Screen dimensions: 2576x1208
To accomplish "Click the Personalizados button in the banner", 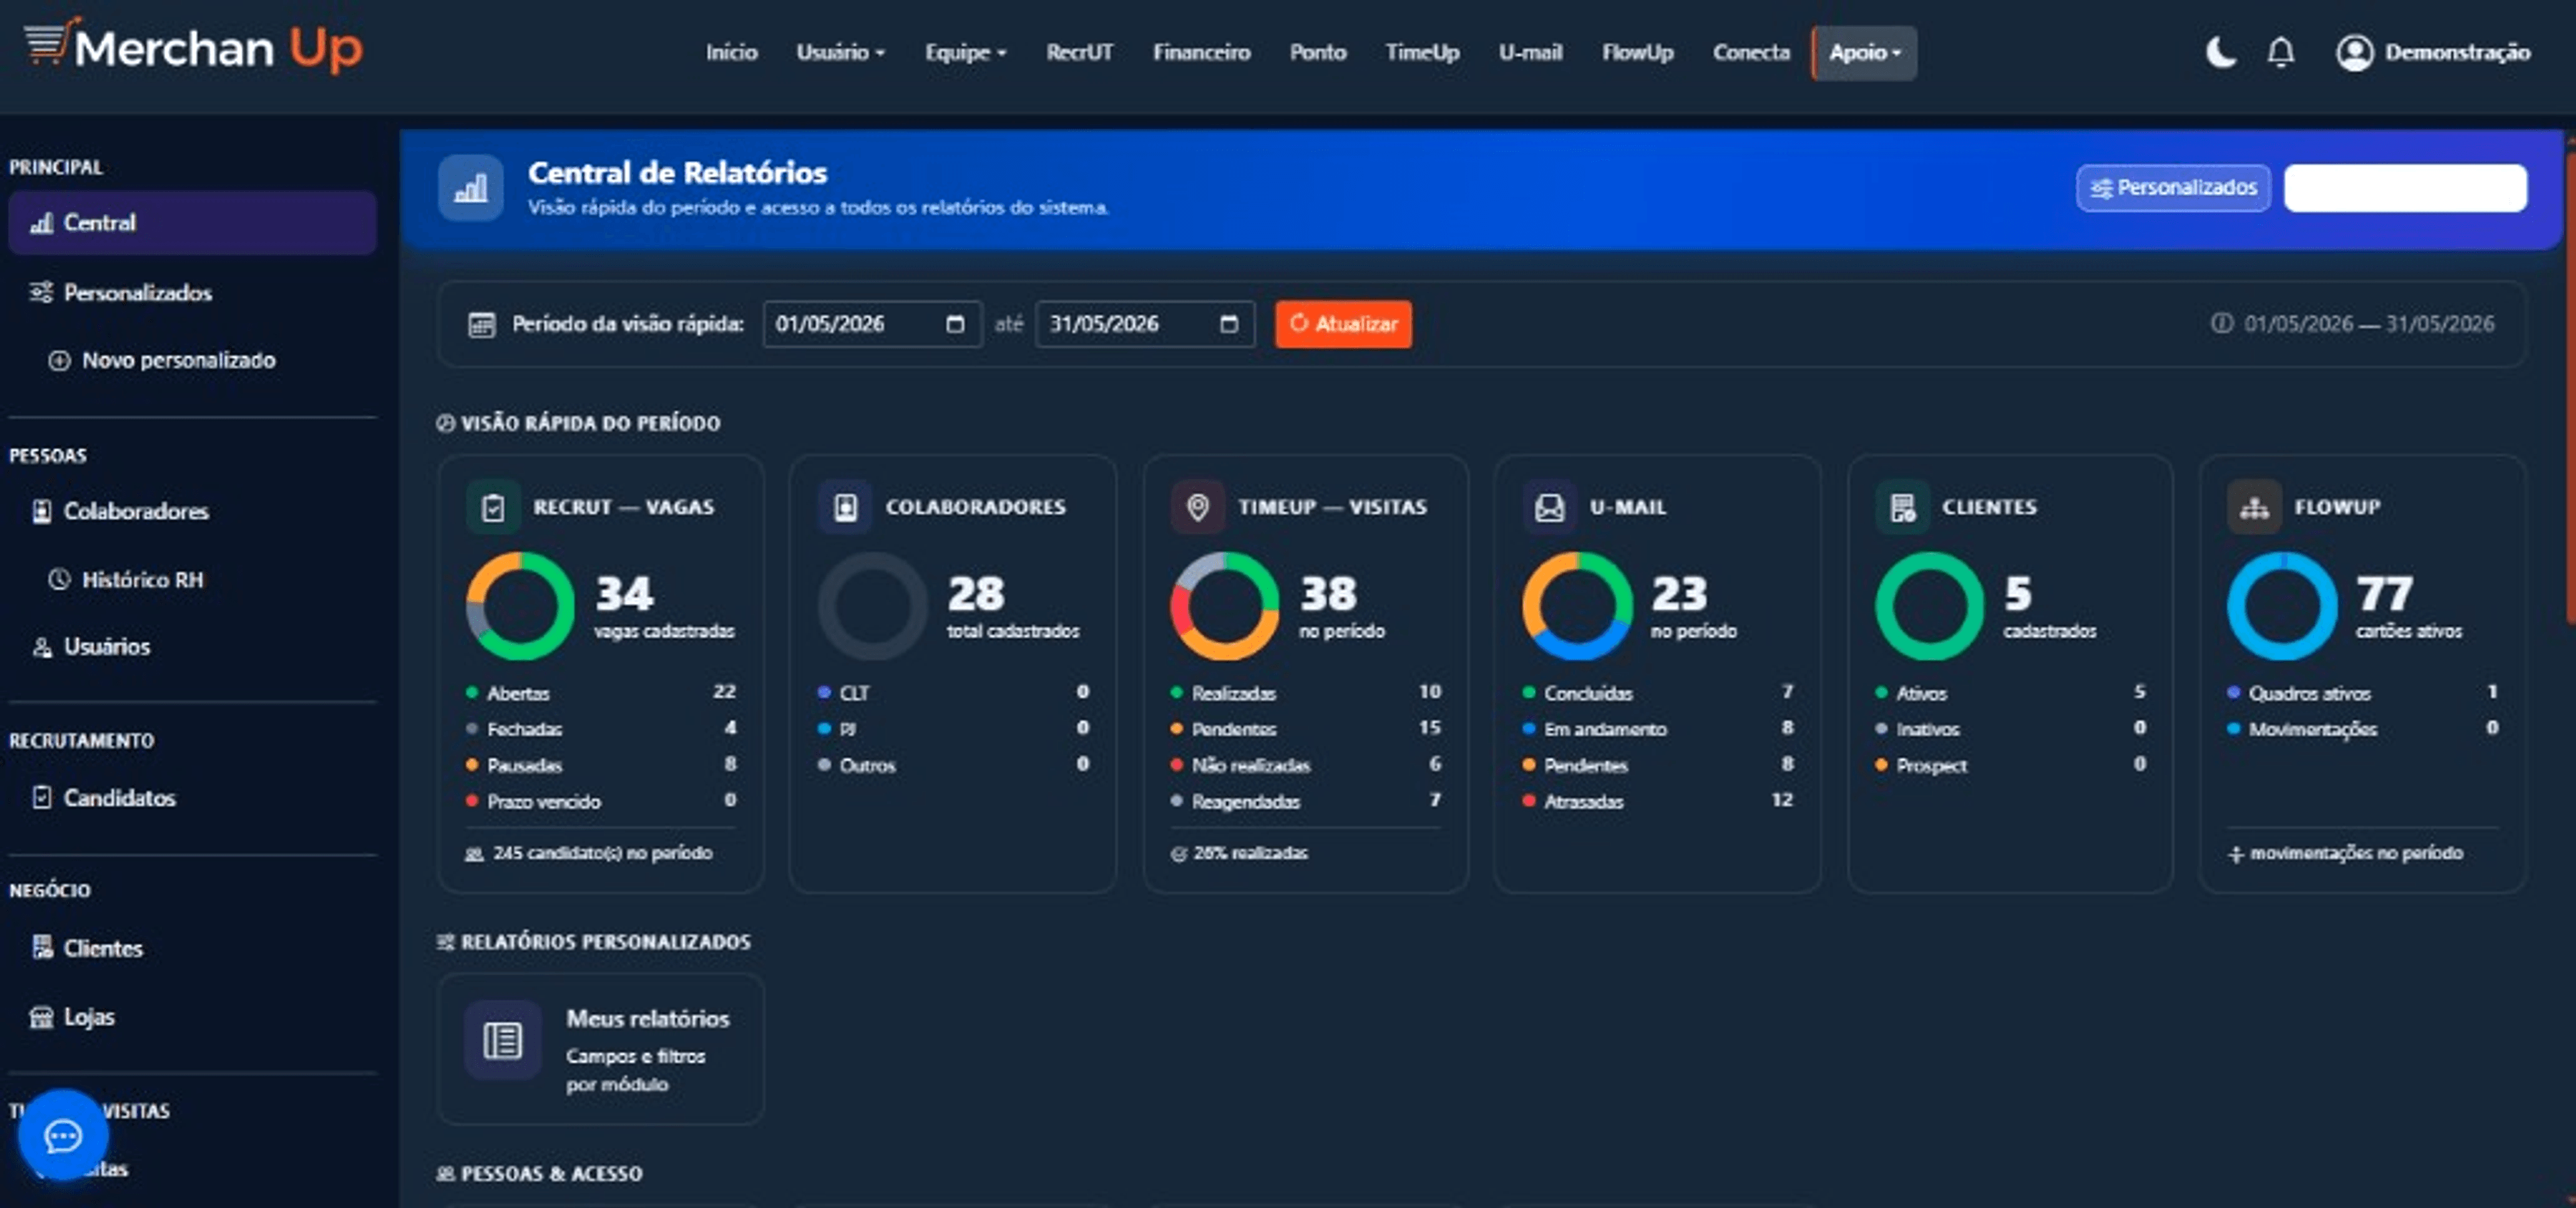I will pyautogui.click(x=2173, y=188).
